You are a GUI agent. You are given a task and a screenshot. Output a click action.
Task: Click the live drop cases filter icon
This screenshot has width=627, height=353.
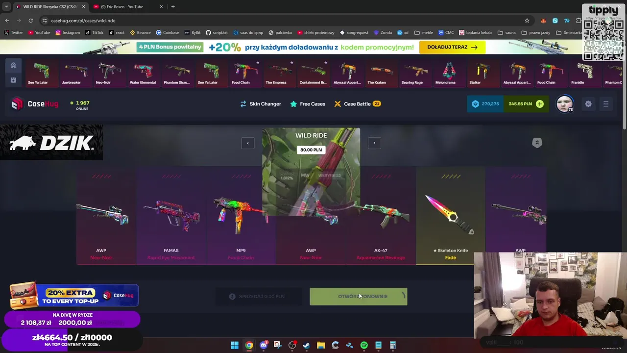(13, 80)
